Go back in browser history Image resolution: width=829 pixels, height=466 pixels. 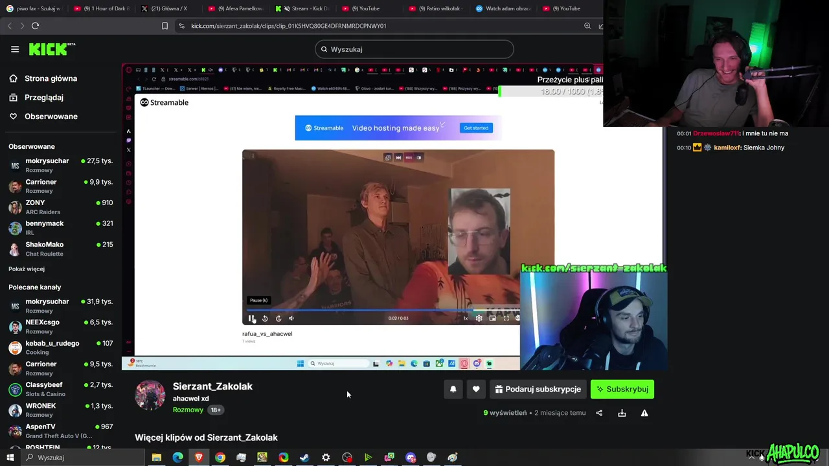pos(9,26)
